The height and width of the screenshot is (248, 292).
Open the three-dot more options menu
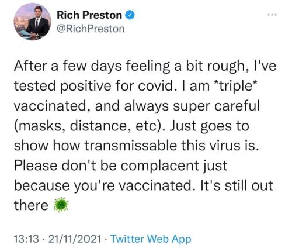(x=272, y=15)
